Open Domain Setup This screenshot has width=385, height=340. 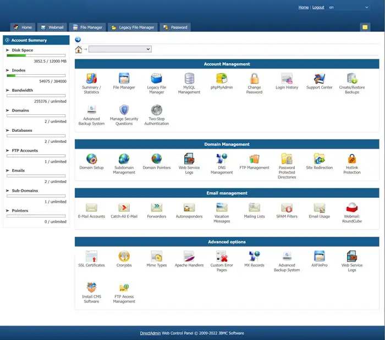tap(91, 161)
